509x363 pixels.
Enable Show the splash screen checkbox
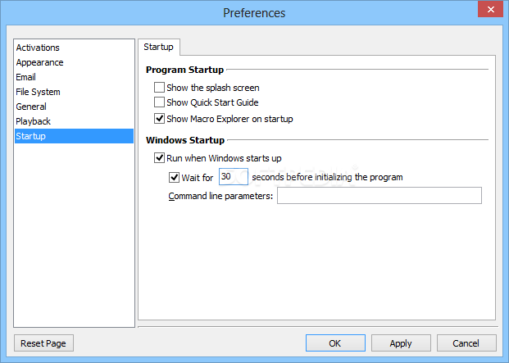(159, 88)
